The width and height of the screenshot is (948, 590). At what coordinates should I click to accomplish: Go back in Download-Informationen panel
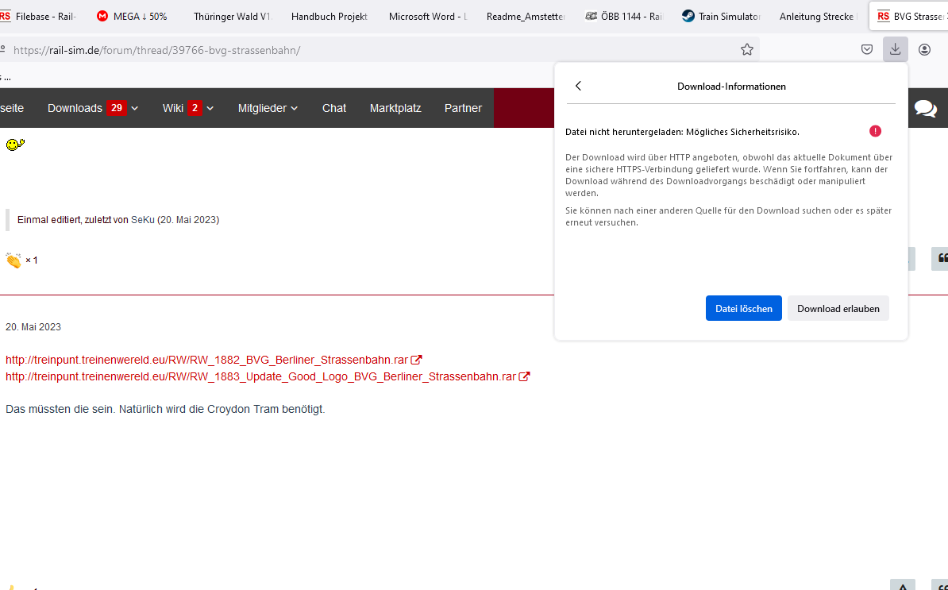pyautogui.click(x=578, y=86)
